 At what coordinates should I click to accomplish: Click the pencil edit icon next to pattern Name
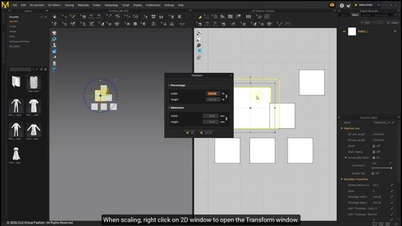coord(393,122)
